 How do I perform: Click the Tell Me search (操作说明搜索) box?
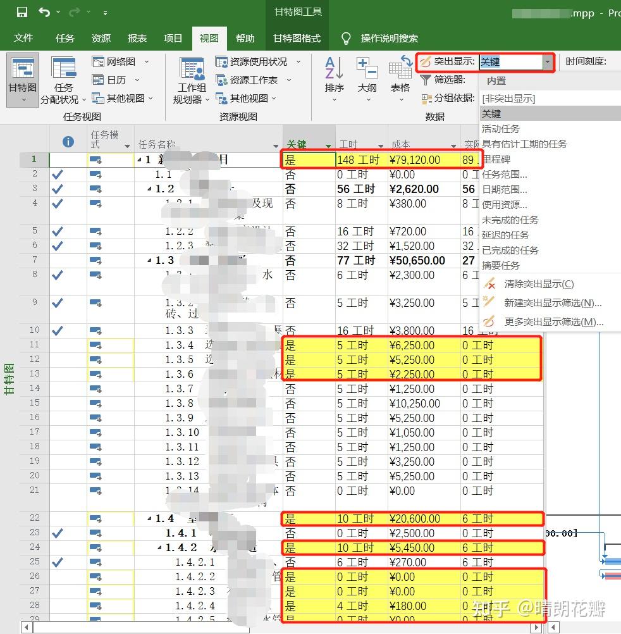(389, 38)
